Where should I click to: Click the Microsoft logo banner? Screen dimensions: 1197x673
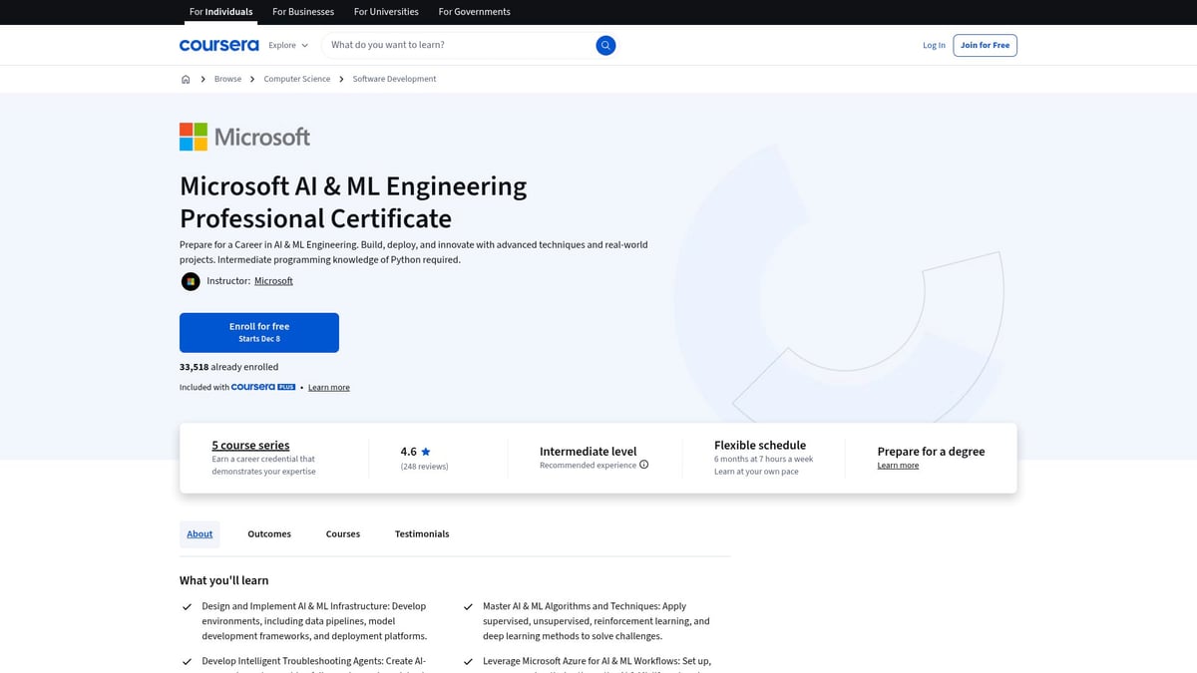244,137
